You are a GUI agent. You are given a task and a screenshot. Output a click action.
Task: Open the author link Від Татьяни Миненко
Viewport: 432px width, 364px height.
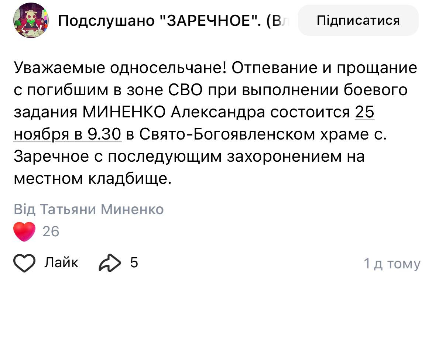click(x=89, y=209)
